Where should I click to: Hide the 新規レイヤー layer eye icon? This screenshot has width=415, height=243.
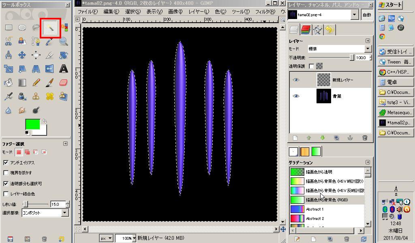[296, 80]
